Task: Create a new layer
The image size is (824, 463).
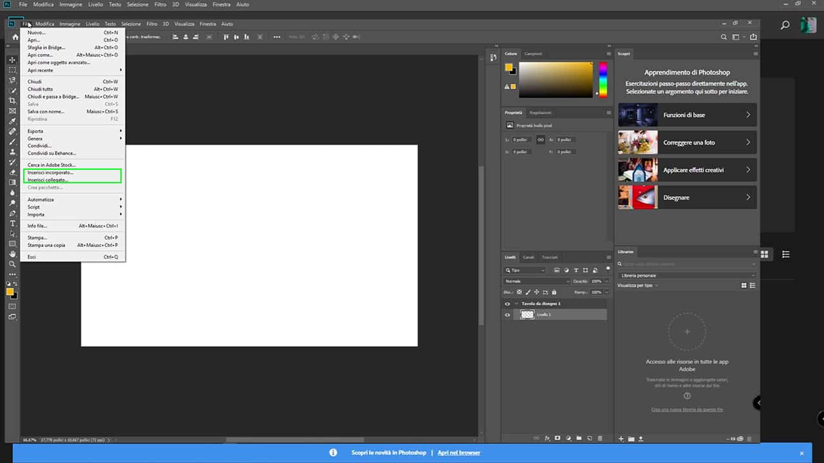Action: (589, 438)
